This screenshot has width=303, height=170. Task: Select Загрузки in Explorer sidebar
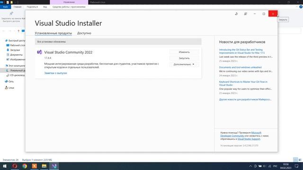coord(13,50)
